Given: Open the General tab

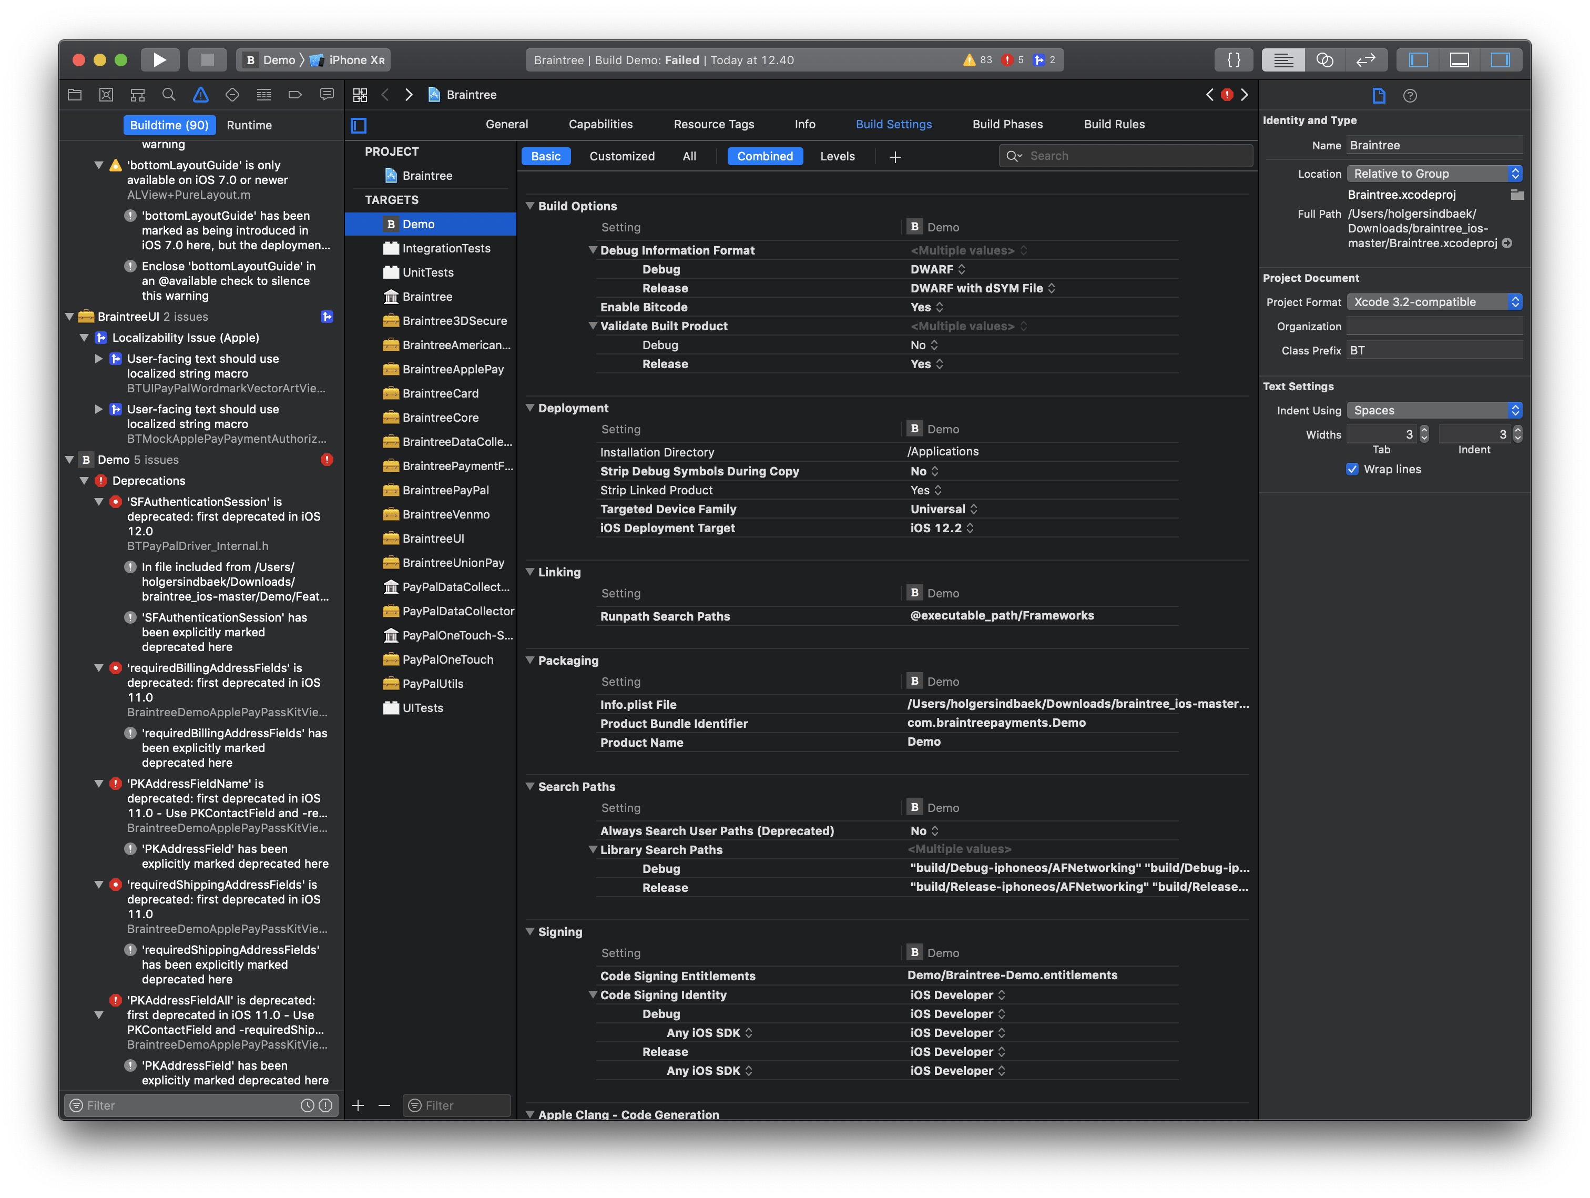Looking at the screenshot, I should click(x=507, y=125).
